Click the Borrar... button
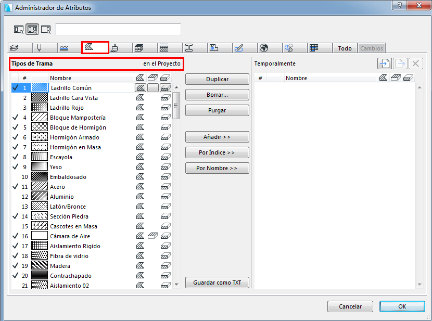This screenshot has height=321, width=432. (217, 95)
